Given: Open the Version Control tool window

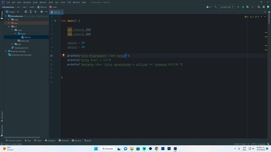Looking at the screenshot, I should point(14,141).
